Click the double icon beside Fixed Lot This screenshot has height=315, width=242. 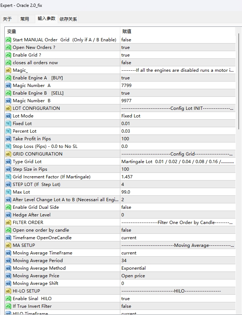[8, 124]
